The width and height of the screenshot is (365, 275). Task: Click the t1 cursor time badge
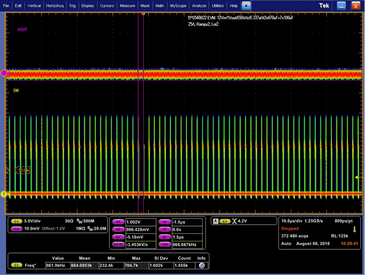165,222
